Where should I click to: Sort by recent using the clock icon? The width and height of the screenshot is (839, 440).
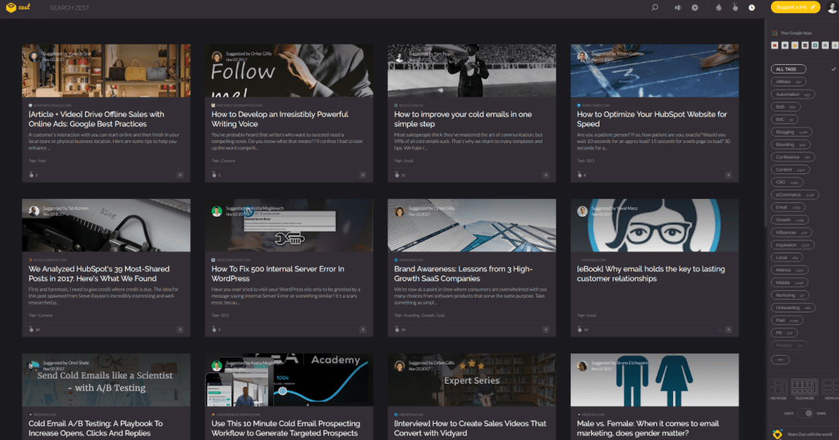(752, 7)
